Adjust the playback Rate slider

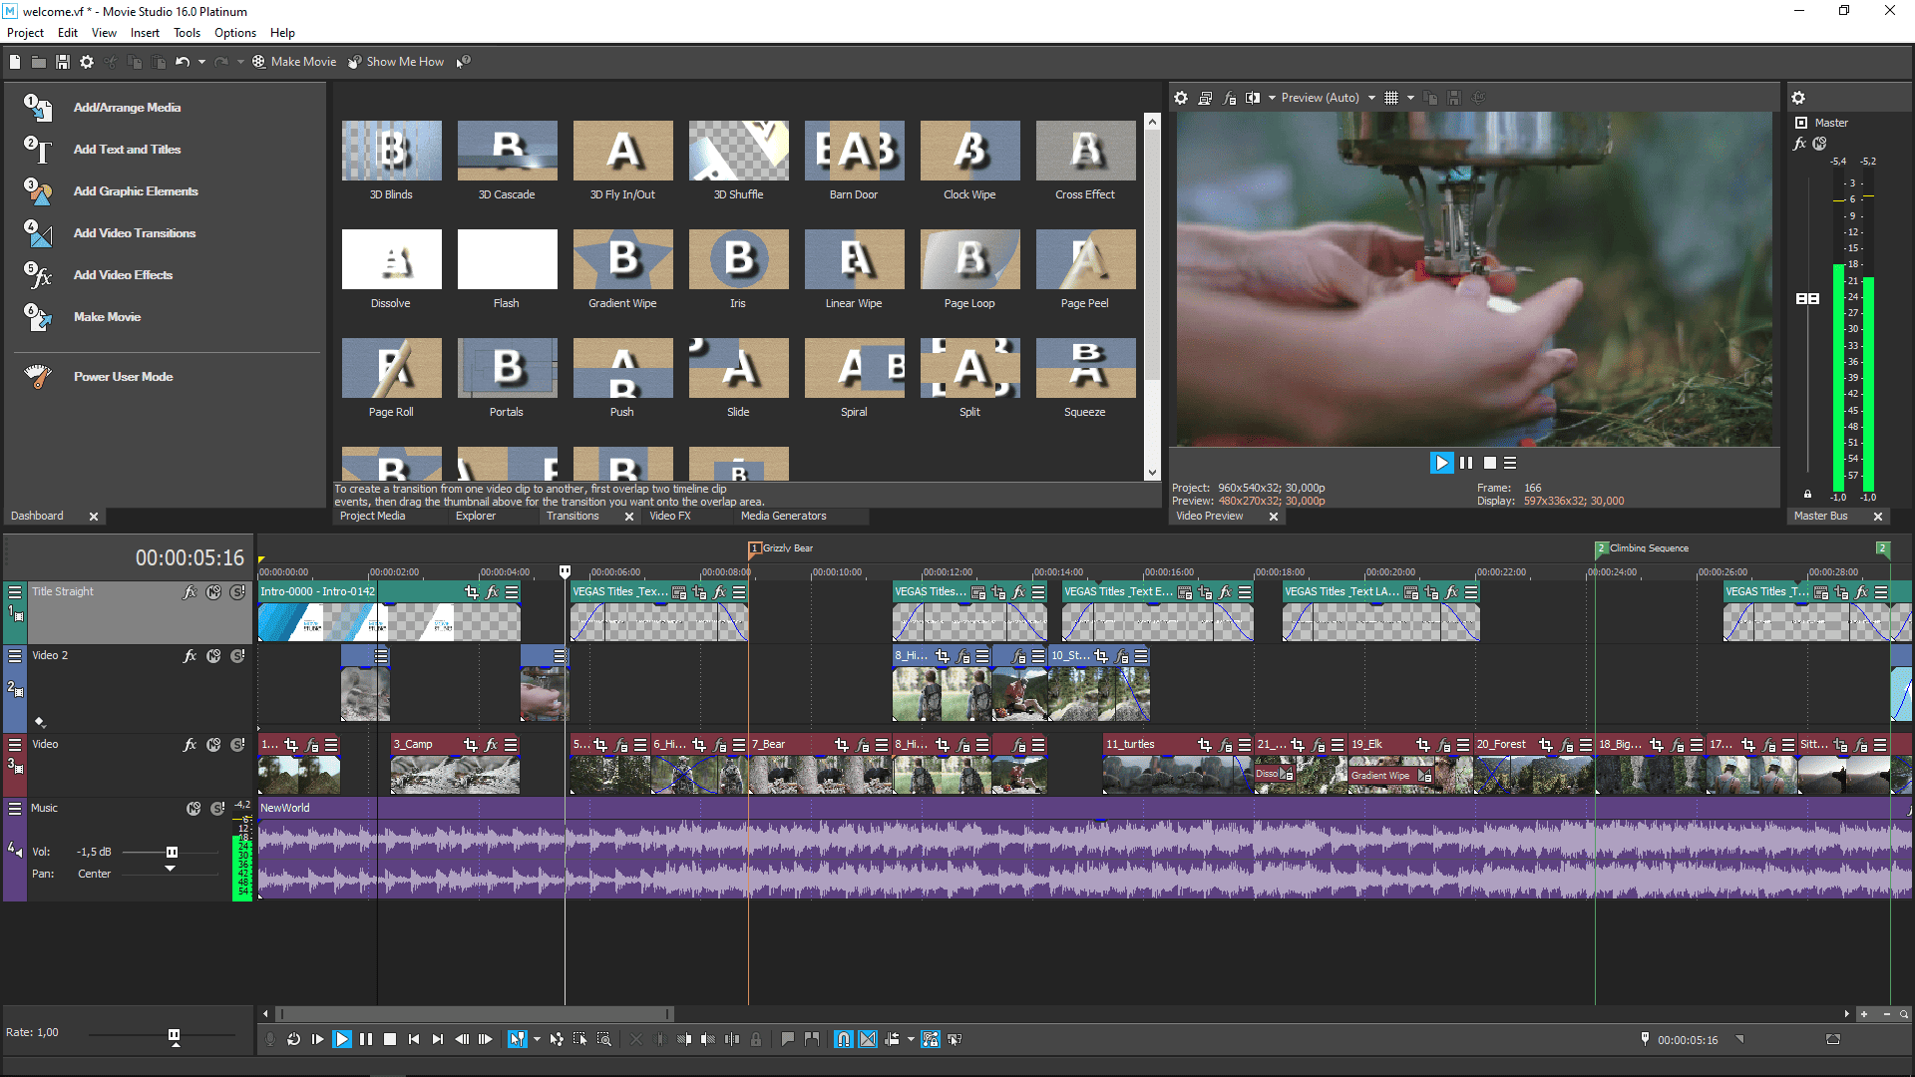174,1035
